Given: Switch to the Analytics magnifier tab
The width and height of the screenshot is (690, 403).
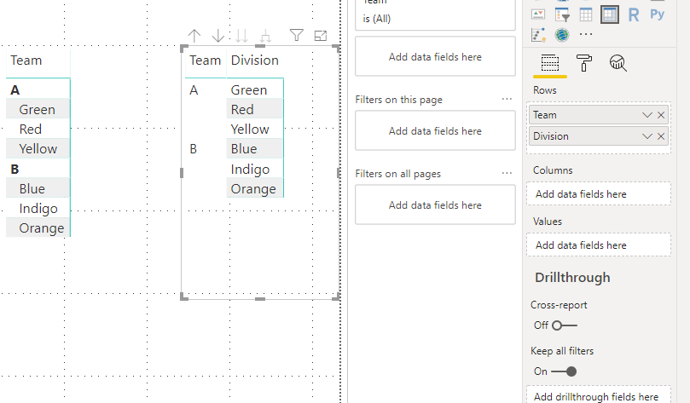Looking at the screenshot, I should pos(618,63).
